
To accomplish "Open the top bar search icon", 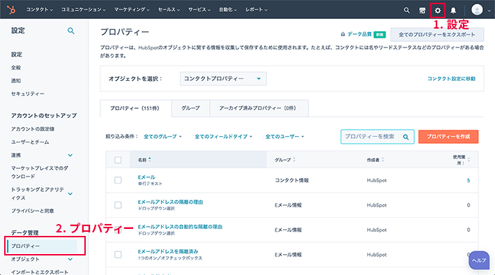I will coord(406,10).
